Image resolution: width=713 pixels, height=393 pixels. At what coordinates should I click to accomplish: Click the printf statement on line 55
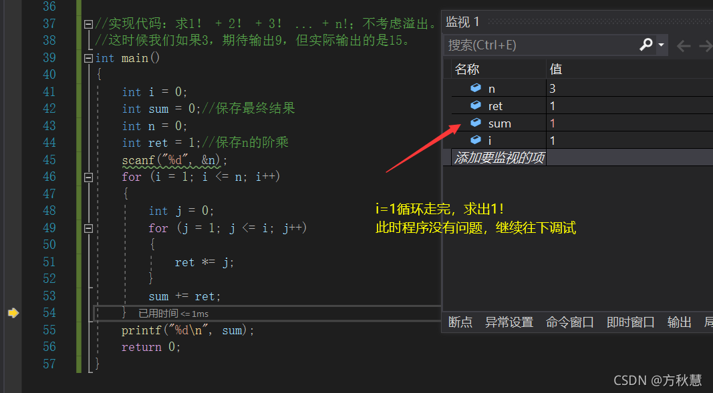coord(187,330)
